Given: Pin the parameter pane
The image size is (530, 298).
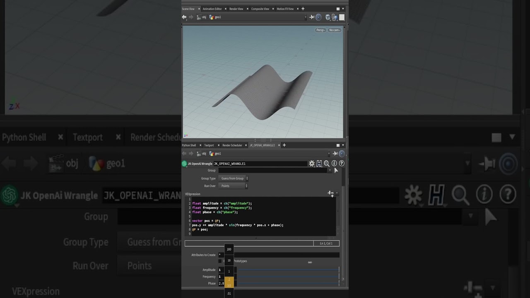Looking at the screenshot, I should tap(335, 154).
